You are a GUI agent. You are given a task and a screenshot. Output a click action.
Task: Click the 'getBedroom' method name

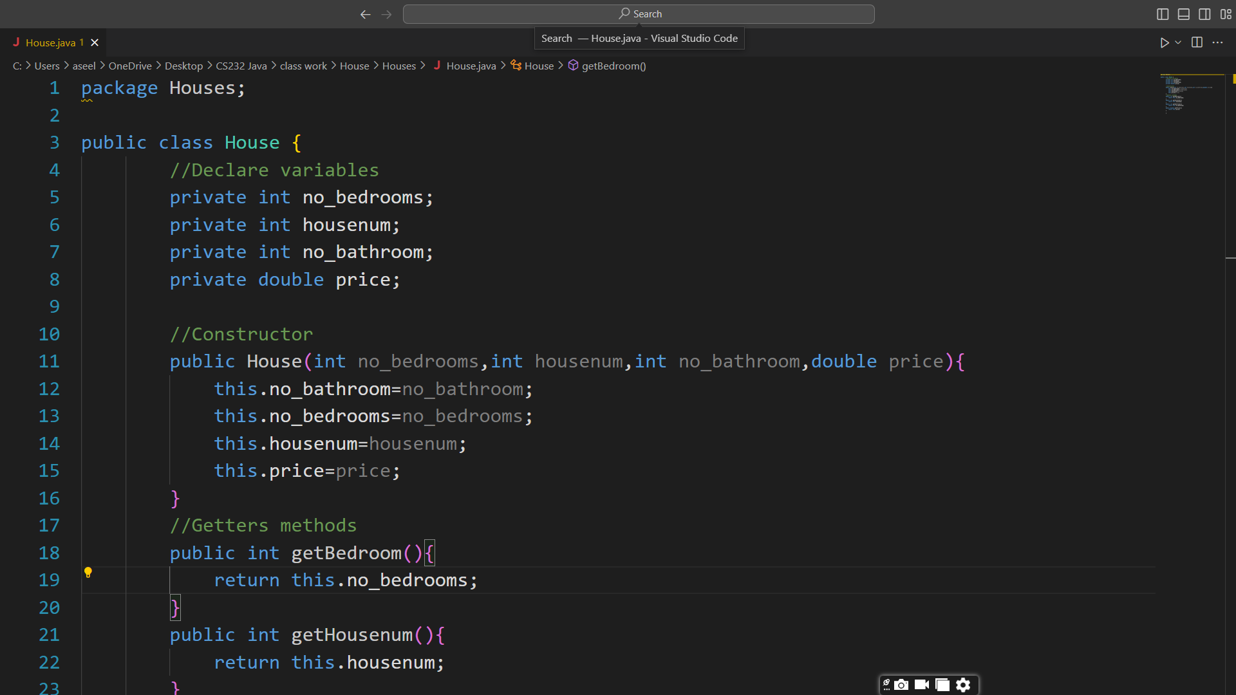pyautogui.click(x=346, y=553)
